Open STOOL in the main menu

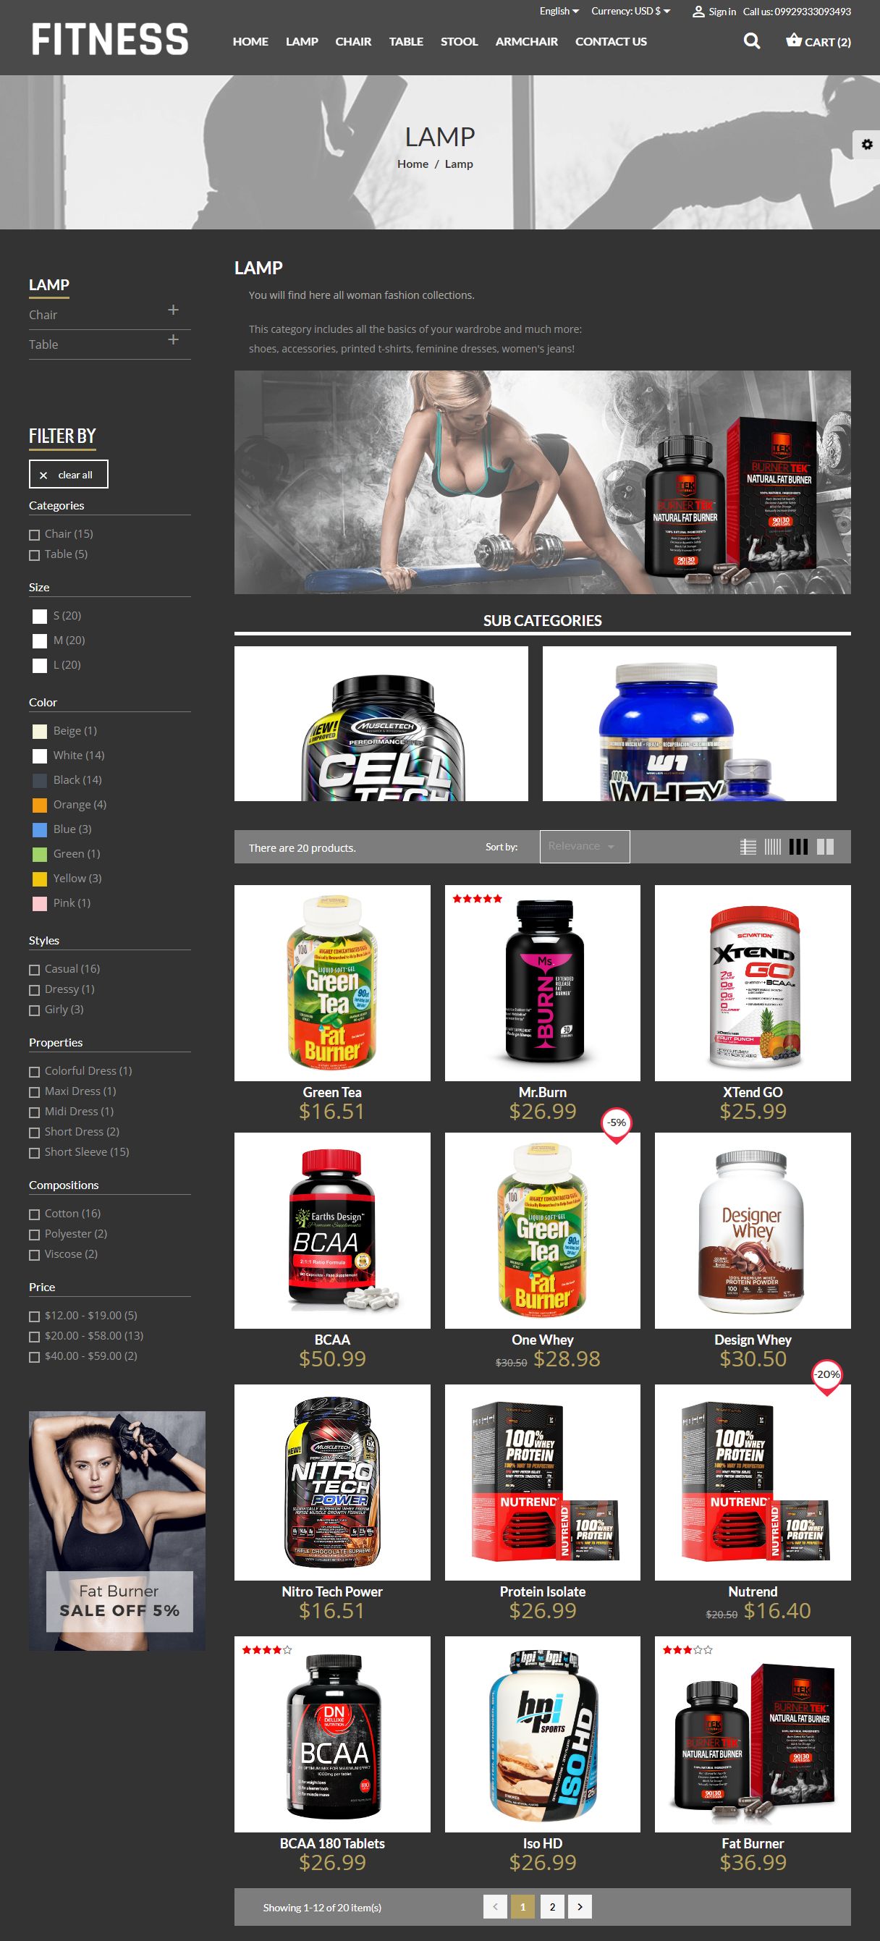tap(459, 41)
